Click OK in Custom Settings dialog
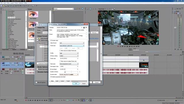This screenshot has height=104, width=184. [x=76, y=83]
